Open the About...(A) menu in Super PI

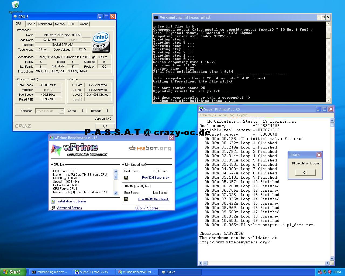click(226, 115)
